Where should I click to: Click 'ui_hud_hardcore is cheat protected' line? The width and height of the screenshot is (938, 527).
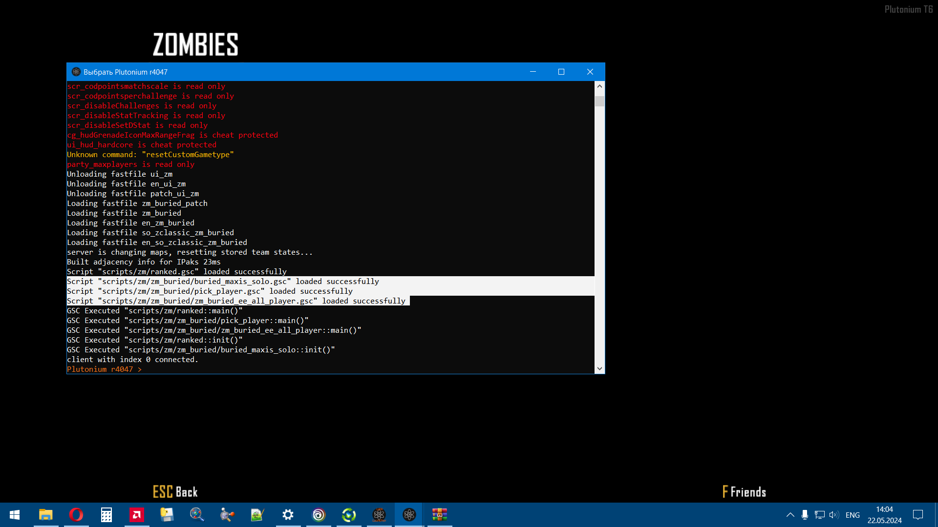pos(142,145)
